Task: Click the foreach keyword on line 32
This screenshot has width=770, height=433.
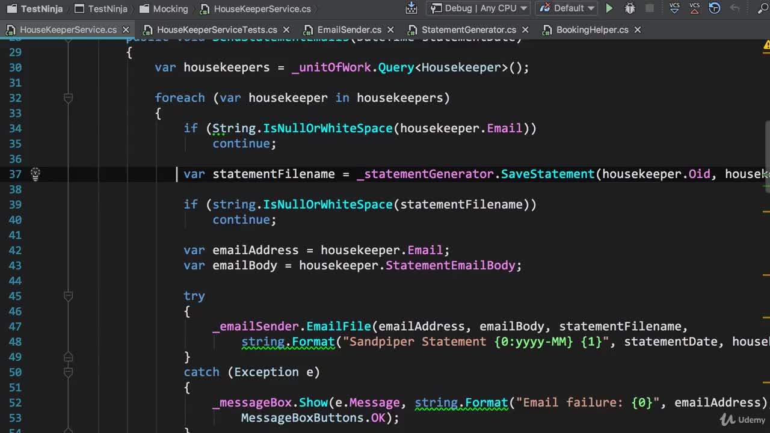Action: pyautogui.click(x=180, y=98)
